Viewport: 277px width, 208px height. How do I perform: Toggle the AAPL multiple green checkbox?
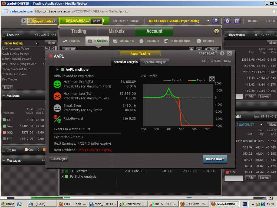(63, 70)
